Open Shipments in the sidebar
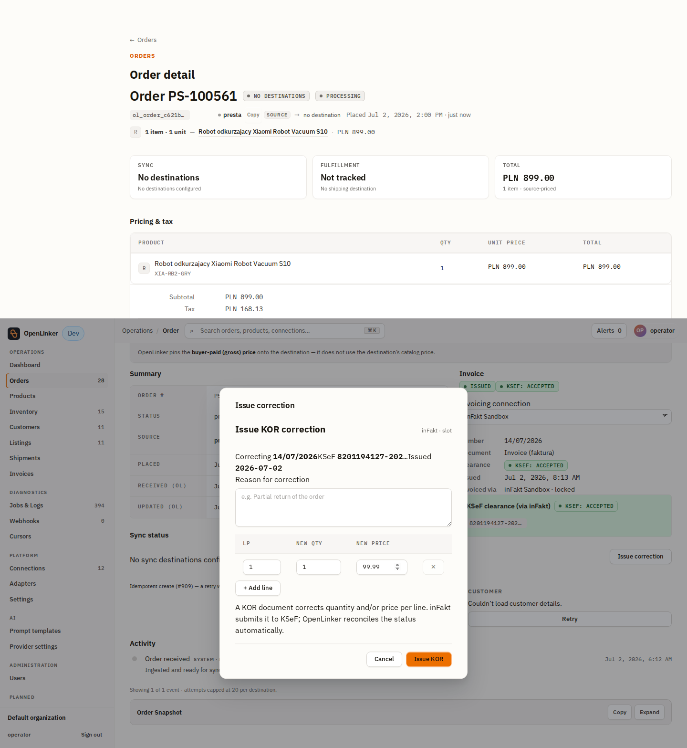 click(x=57, y=458)
